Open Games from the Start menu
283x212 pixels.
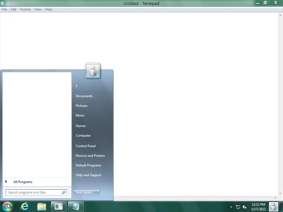pyautogui.click(x=80, y=126)
